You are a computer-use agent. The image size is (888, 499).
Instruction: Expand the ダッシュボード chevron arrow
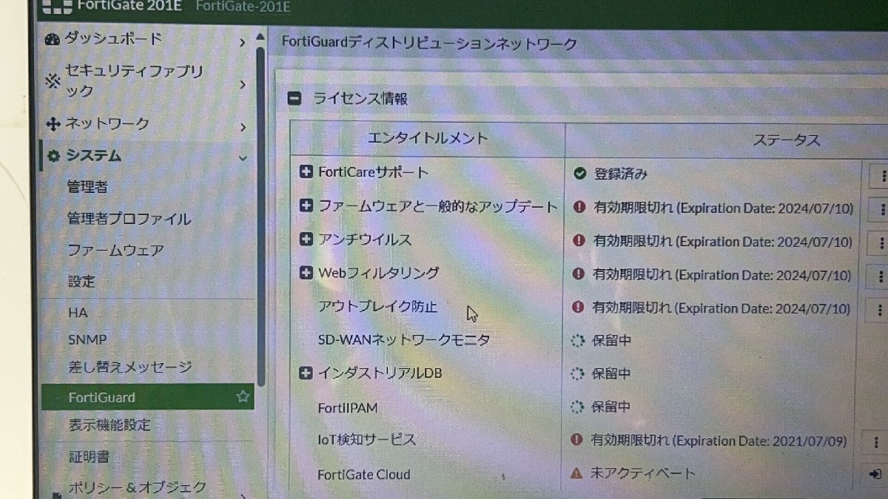coord(242,43)
